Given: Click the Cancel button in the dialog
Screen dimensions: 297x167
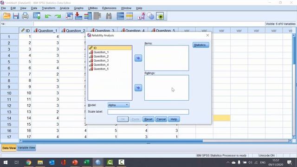Looking at the screenshot, I should (161, 119).
